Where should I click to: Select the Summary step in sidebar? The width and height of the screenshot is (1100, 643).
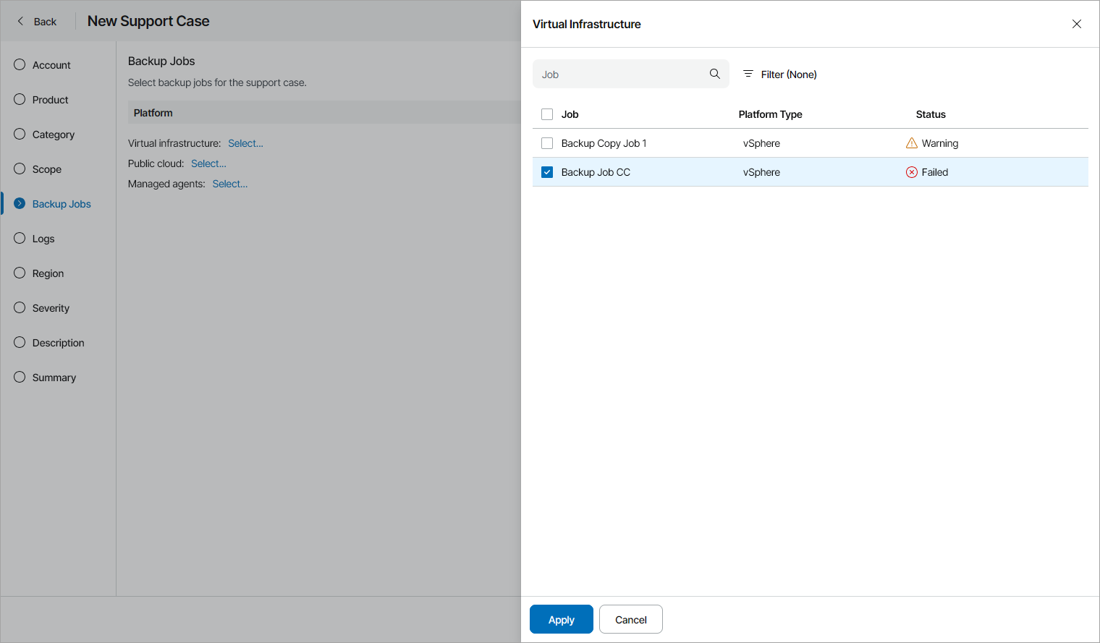(x=54, y=377)
